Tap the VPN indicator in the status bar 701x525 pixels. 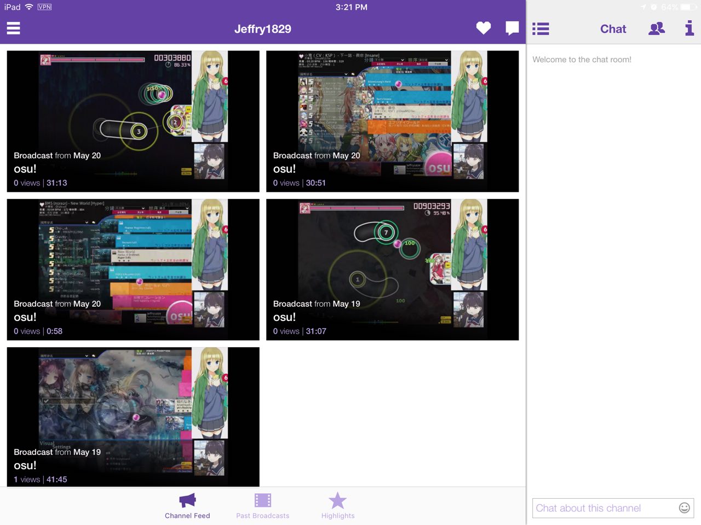[x=44, y=7]
